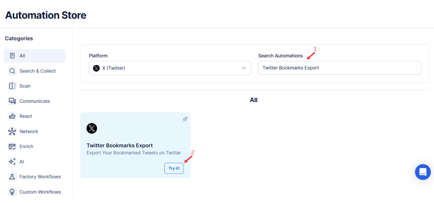Open the Communicate category via its chat icon
Viewport: 434px width, 203px height.
tap(12, 101)
